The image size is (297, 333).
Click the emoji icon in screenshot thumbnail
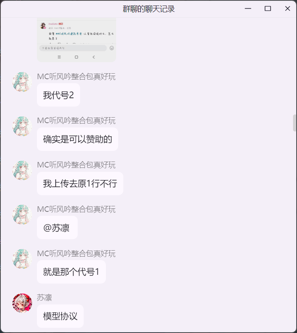pyautogui.click(x=112, y=48)
